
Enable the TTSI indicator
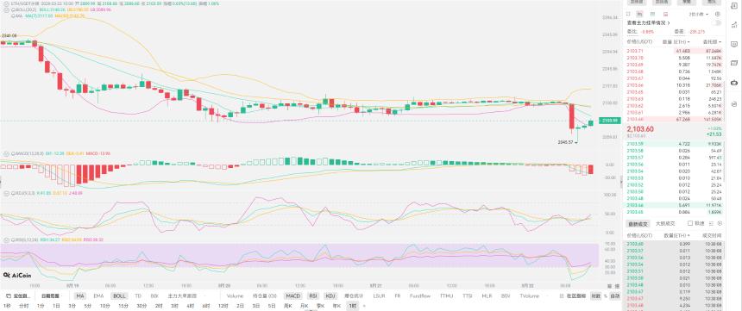pos(468,295)
